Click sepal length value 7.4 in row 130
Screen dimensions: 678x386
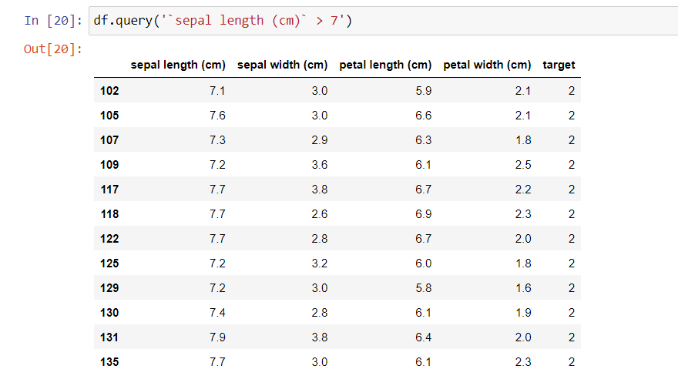point(217,313)
